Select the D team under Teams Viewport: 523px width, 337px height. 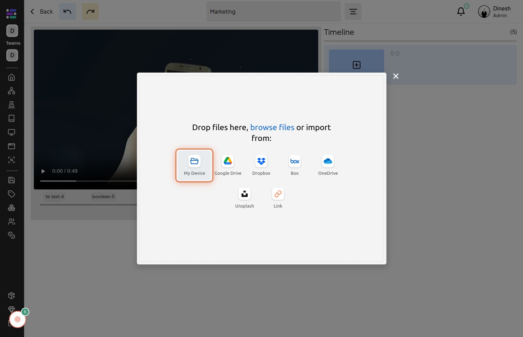(12, 55)
